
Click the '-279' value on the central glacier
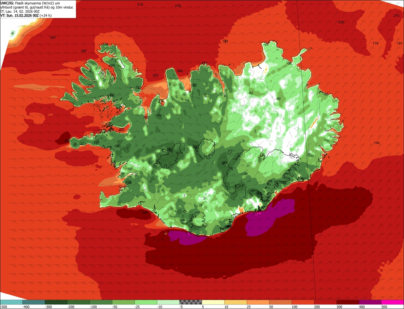tap(224, 163)
